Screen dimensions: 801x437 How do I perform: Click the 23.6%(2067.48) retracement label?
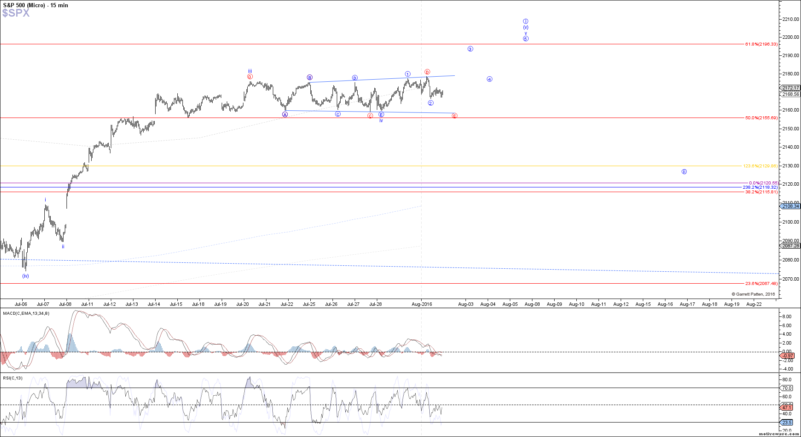[761, 284]
